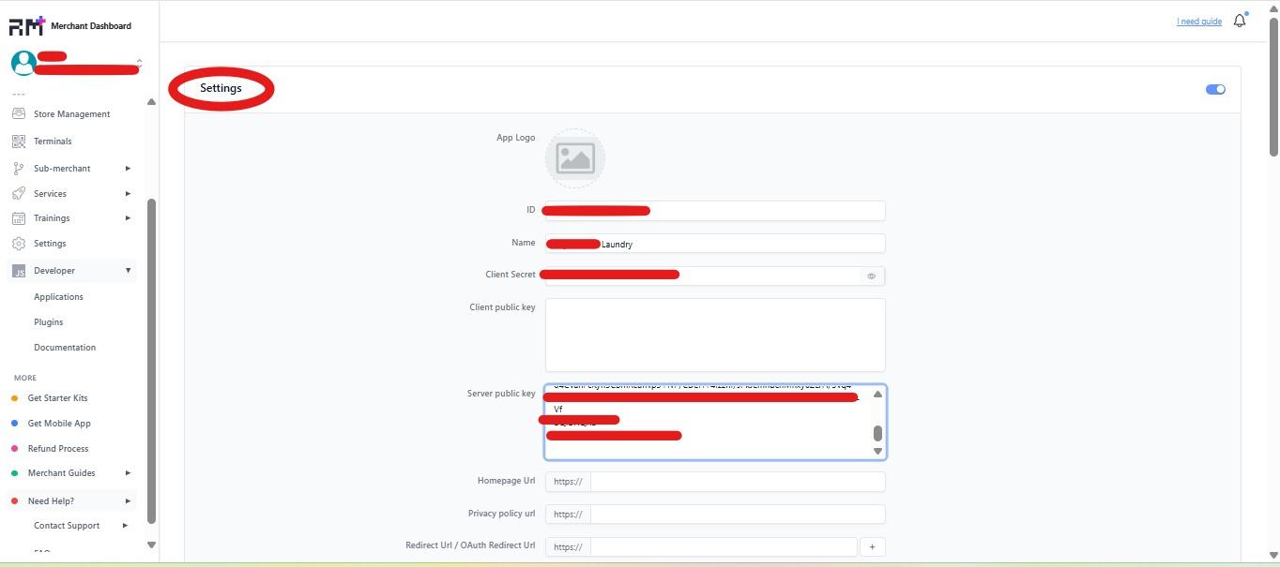Click the Developer JS icon
The height and width of the screenshot is (567, 1280).
click(18, 271)
